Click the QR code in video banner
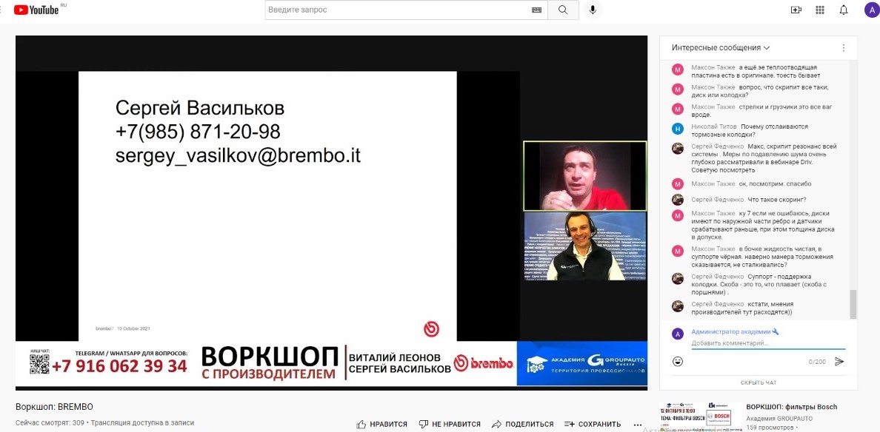880x432 pixels. (x=39, y=364)
